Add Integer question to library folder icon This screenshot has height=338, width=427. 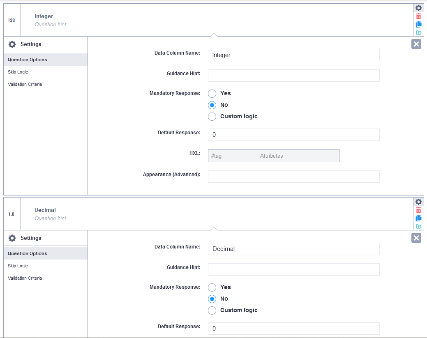(x=418, y=32)
